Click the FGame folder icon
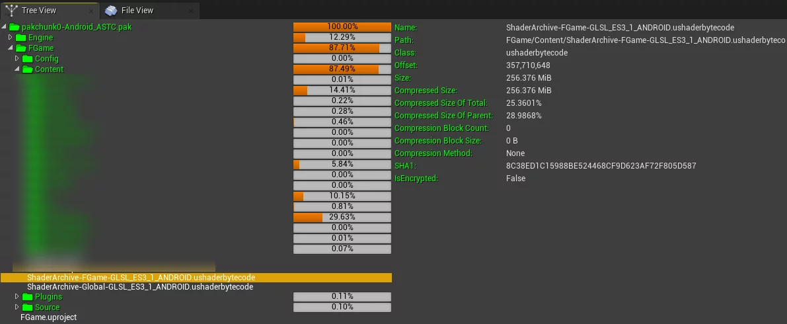The height and width of the screenshot is (324, 787). coord(20,48)
